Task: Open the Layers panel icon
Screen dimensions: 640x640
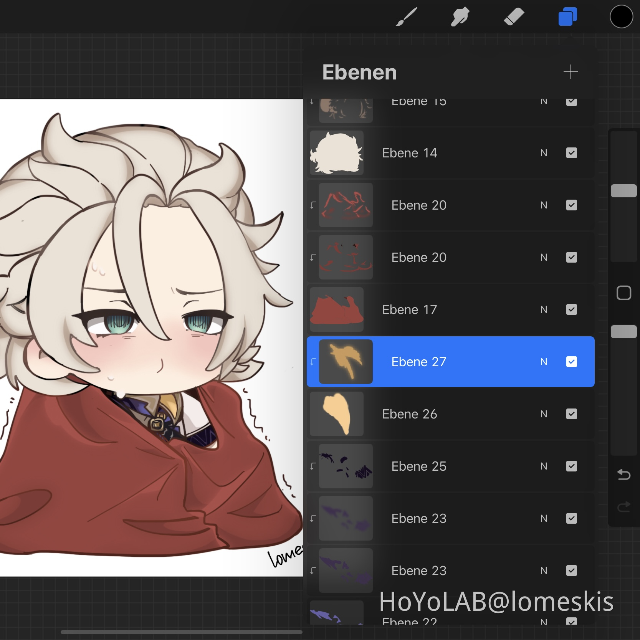Action: (567, 16)
